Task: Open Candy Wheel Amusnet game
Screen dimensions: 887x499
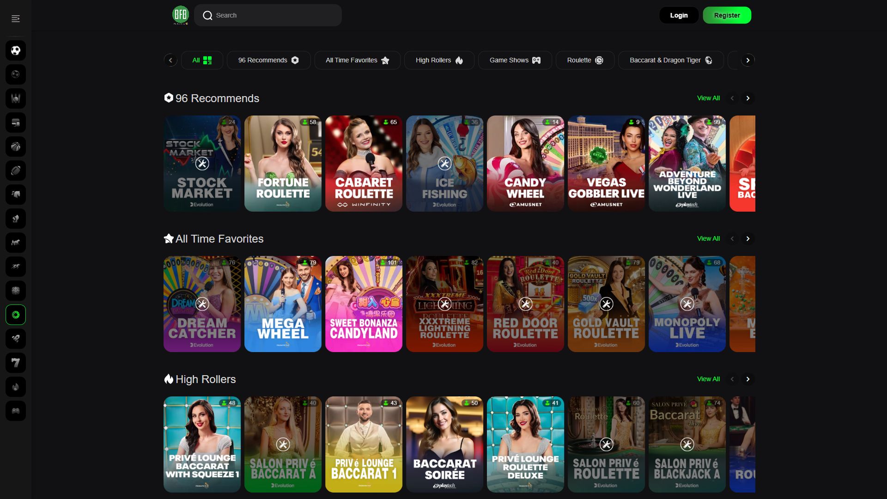Action: coord(525,164)
